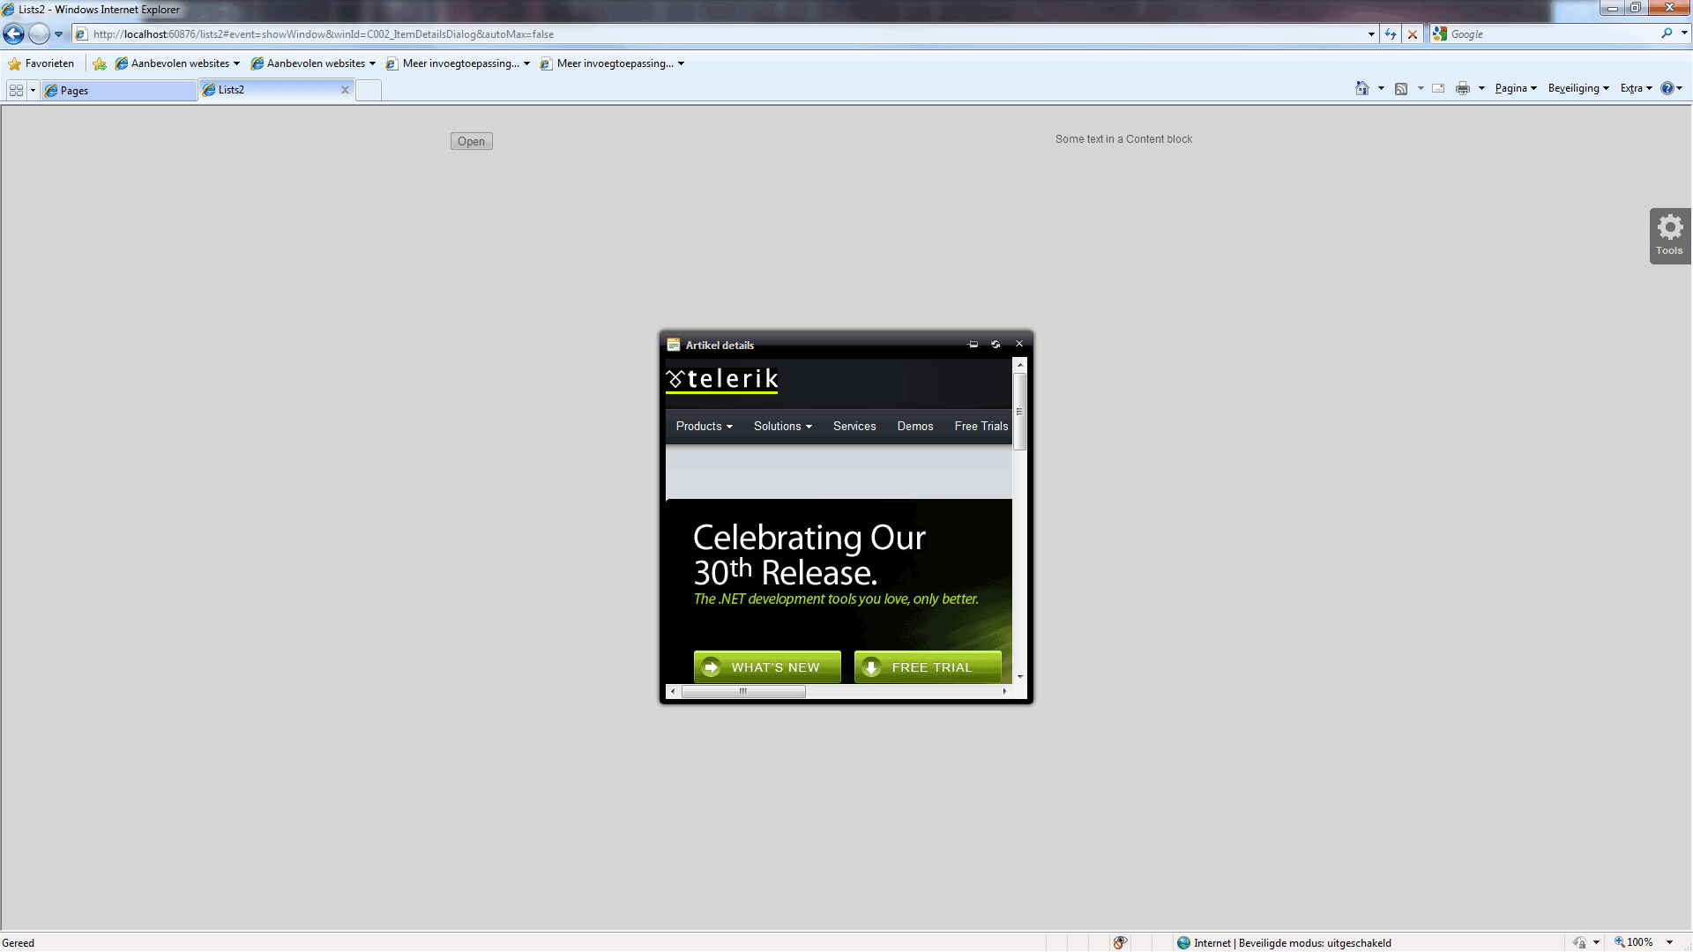The image size is (1693, 952).
Task: Open the Tools gear side panel
Action: [1669, 235]
